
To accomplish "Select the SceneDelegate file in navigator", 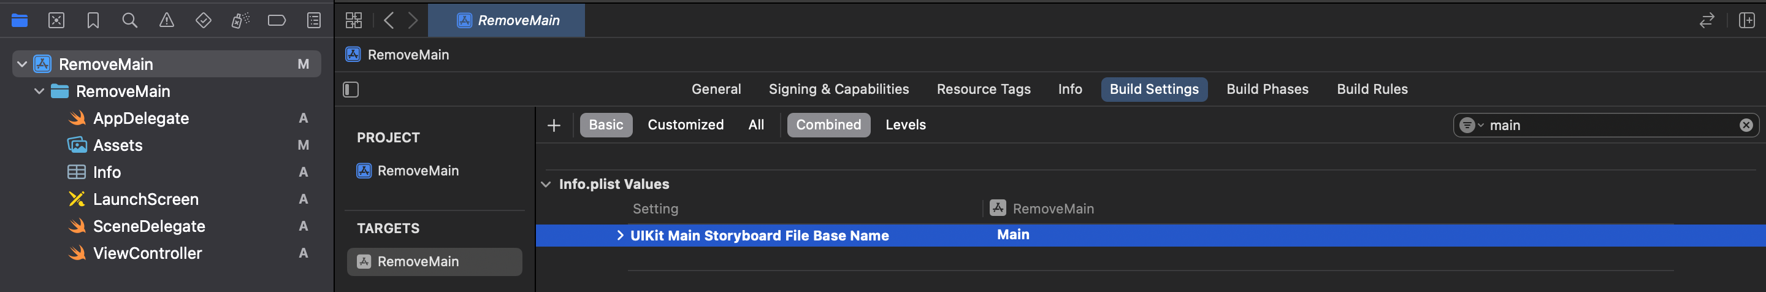I will [149, 226].
